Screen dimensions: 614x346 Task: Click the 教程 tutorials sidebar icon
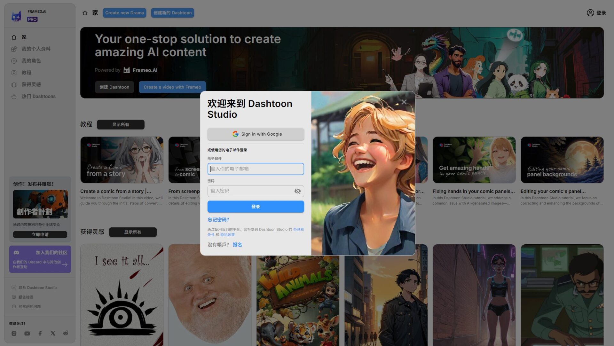click(14, 73)
